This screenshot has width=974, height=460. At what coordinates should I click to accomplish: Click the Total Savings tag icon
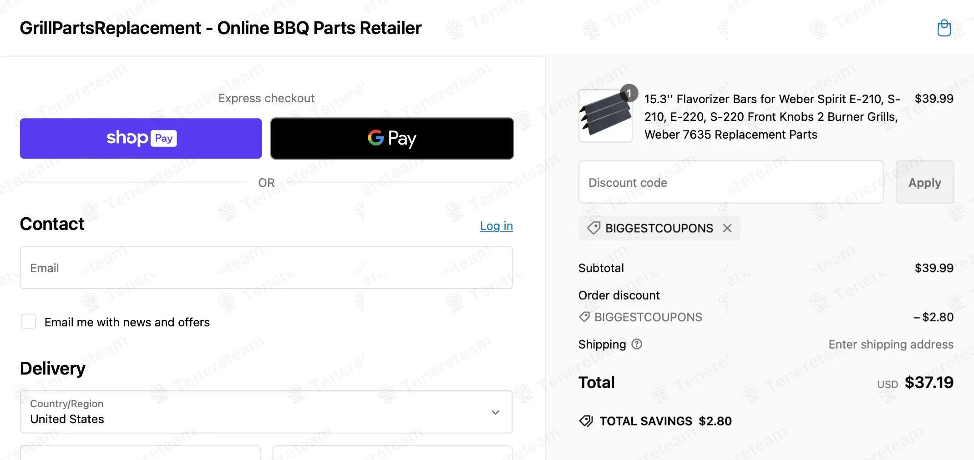point(586,421)
